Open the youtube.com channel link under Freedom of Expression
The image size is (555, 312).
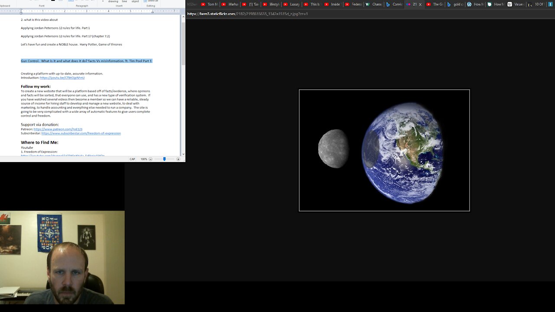pyautogui.click(x=62, y=155)
